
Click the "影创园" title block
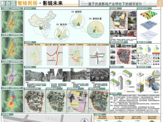[8, 3]
